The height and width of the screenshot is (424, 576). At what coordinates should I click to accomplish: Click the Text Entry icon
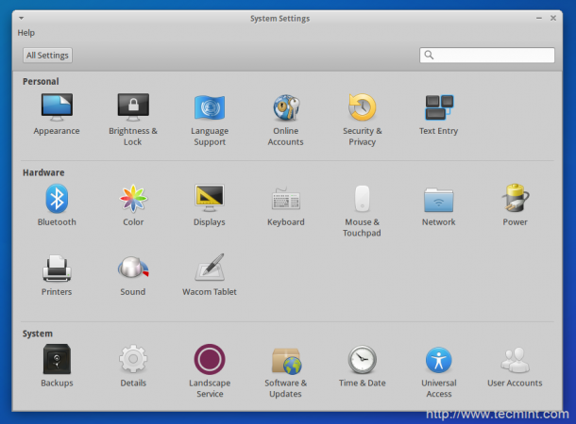pos(438,107)
